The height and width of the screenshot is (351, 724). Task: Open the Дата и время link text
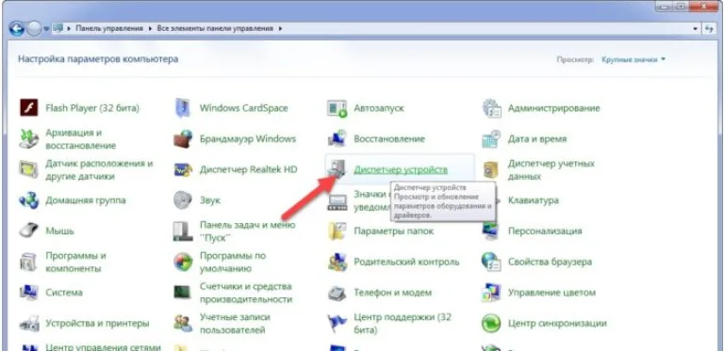click(537, 138)
